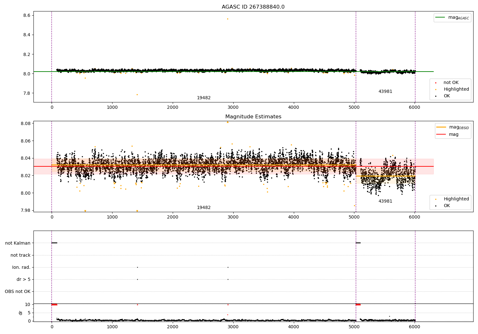Screen dimensions: 478x334
Task: Click the red line swatch beside 'mag' legend
Action: (441, 135)
